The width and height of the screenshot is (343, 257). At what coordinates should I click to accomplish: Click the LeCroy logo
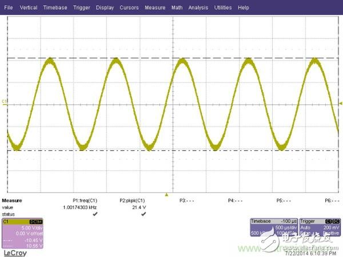point(14,251)
